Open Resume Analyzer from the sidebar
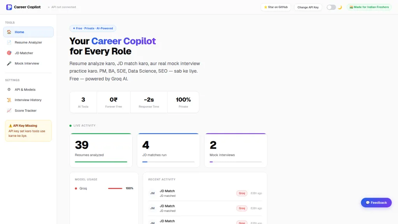 [x=28, y=42]
